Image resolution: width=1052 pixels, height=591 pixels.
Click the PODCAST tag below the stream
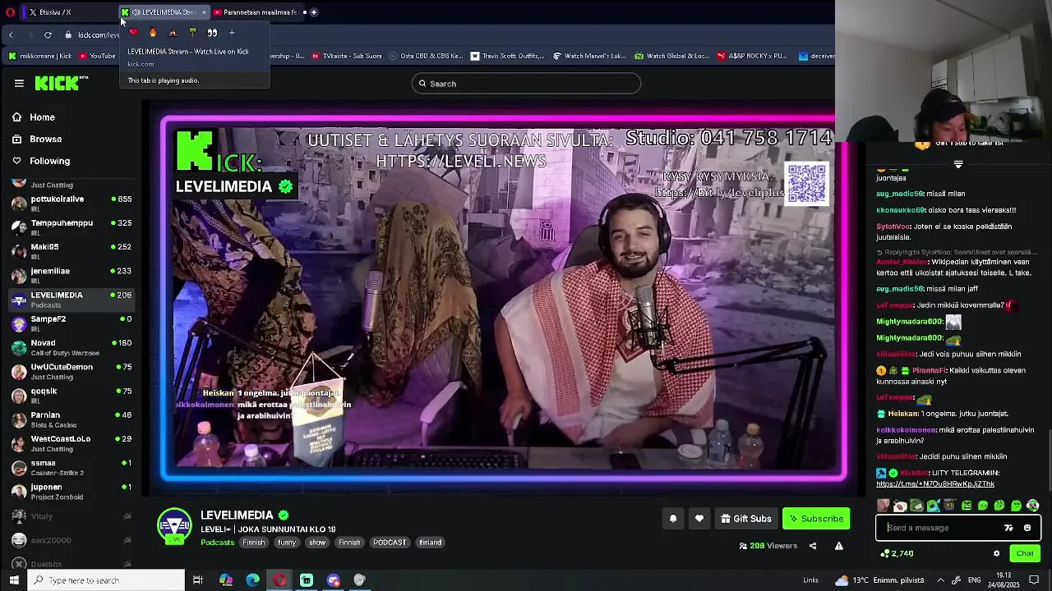390,543
